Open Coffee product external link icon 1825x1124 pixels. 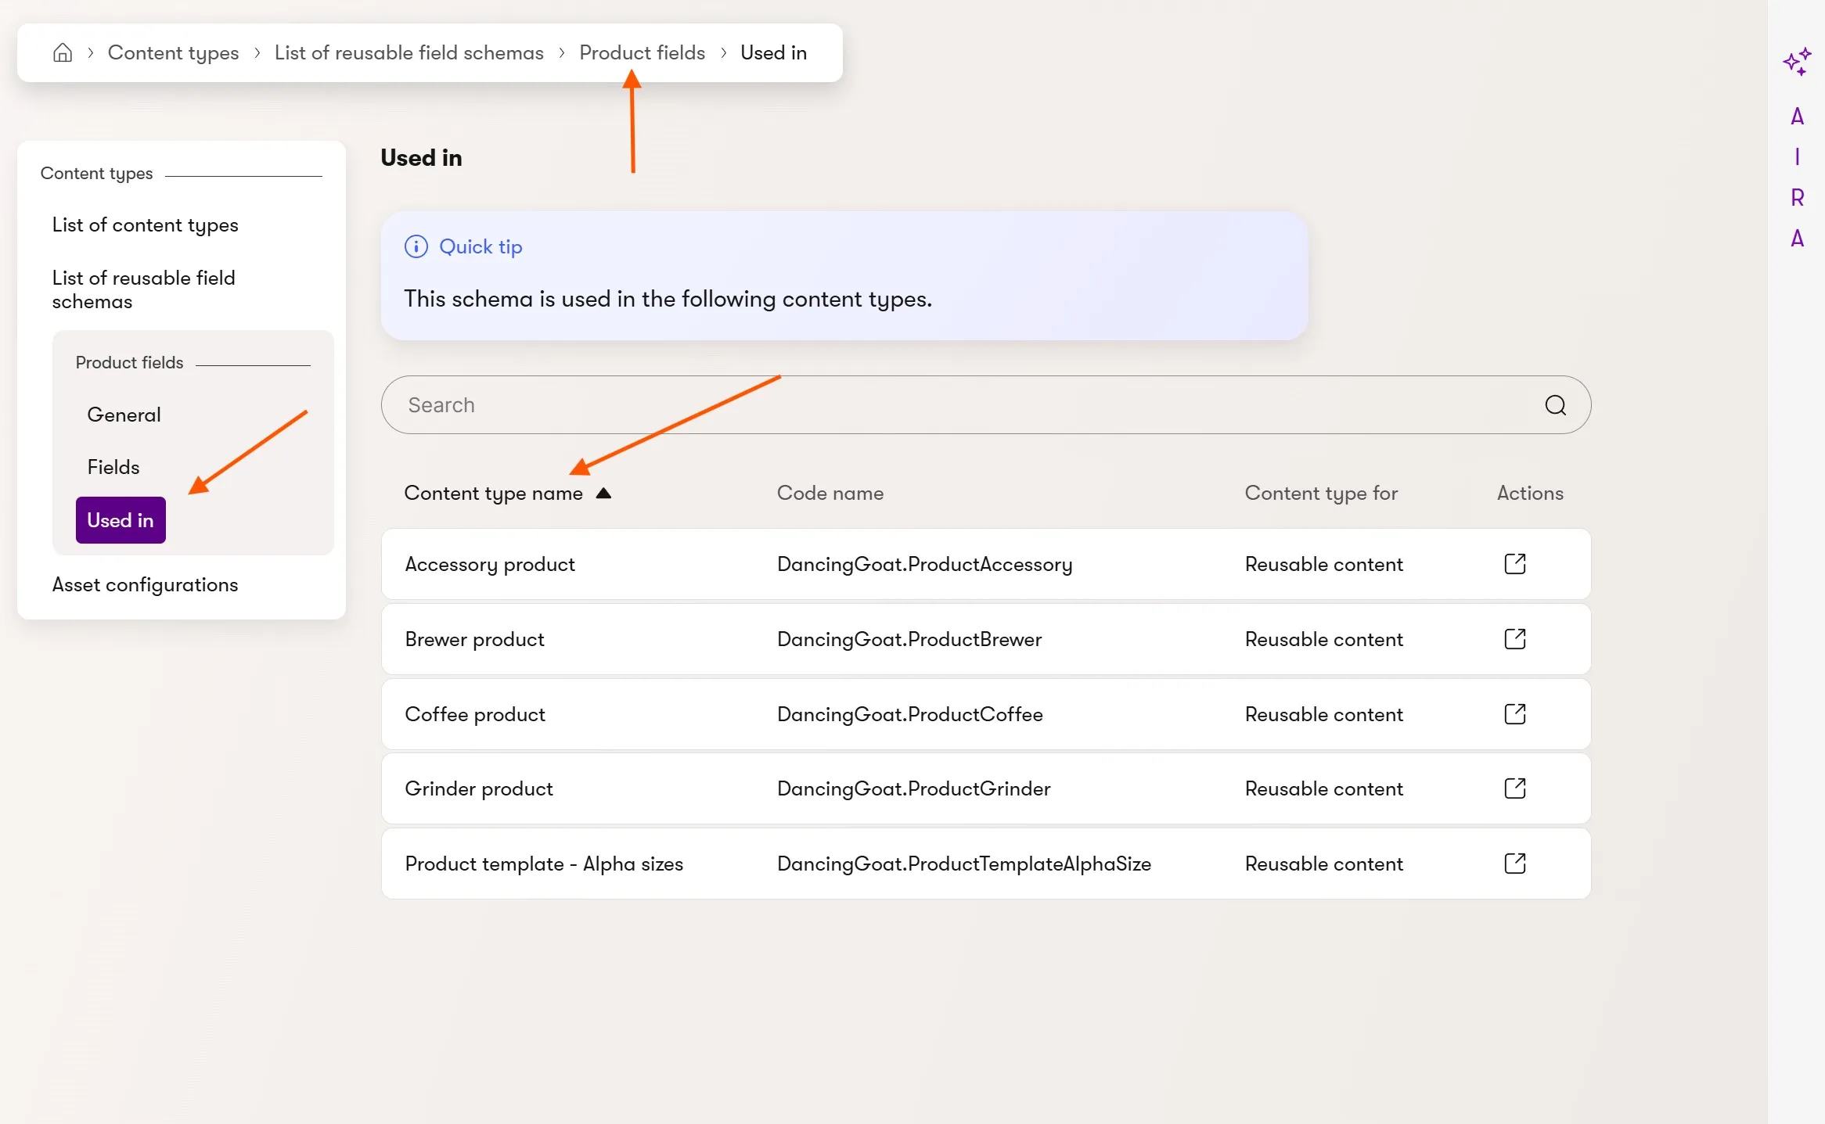pos(1515,714)
